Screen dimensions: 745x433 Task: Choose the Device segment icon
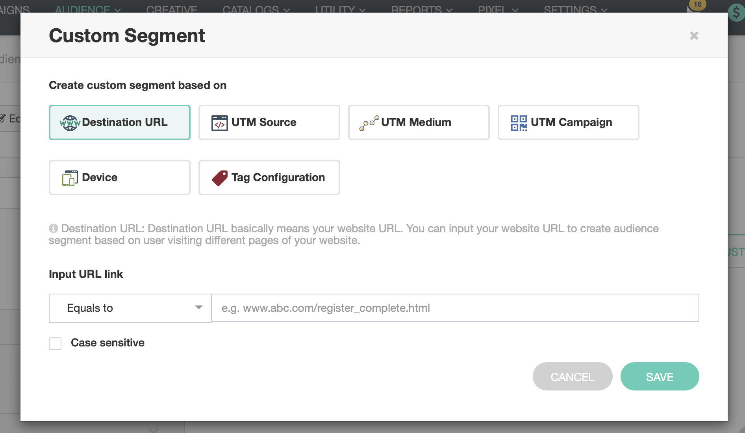click(70, 178)
